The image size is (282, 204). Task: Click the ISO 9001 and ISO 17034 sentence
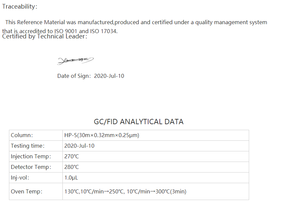coord(60,31)
